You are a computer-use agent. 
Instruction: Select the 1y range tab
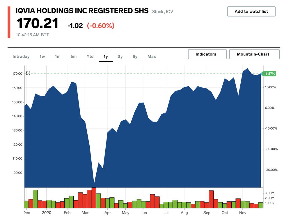tap(106, 57)
